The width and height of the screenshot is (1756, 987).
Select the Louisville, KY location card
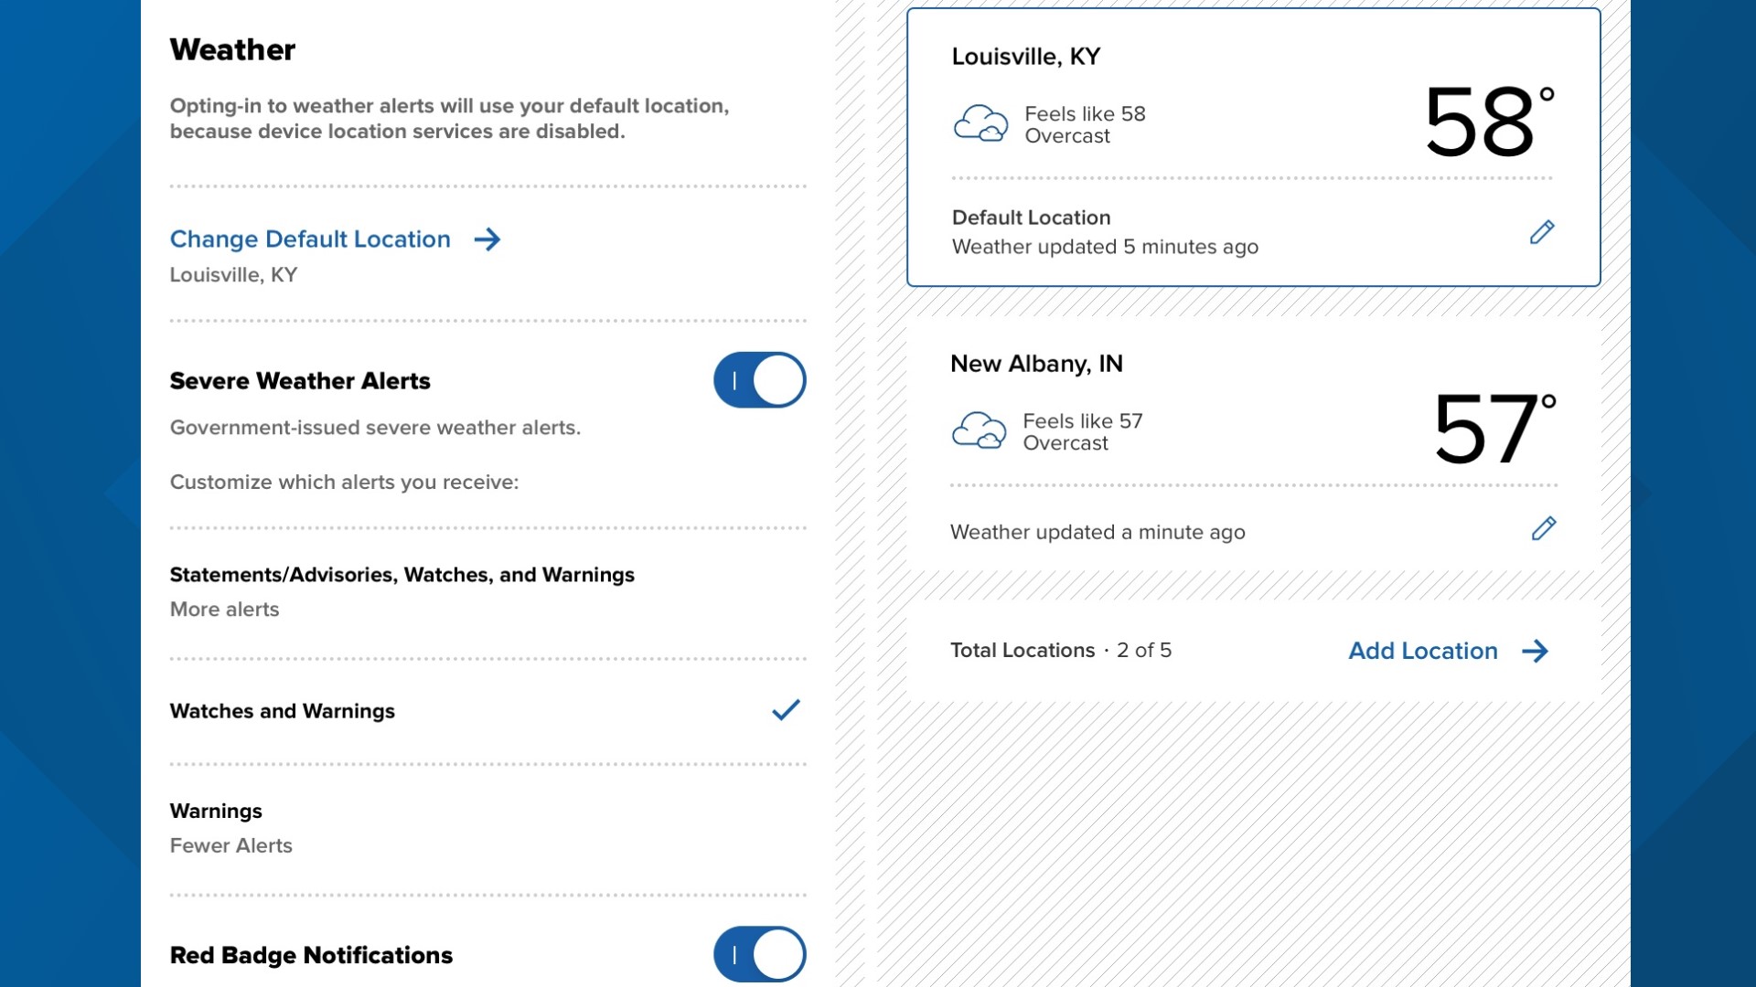(1254, 147)
